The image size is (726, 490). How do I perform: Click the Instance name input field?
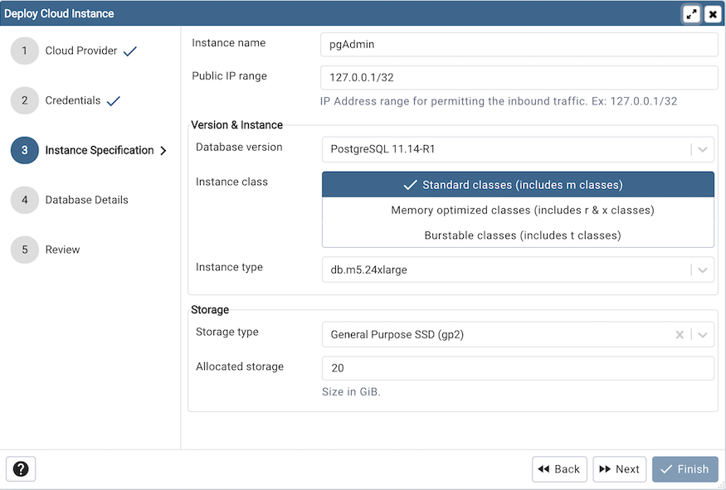pyautogui.click(x=518, y=44)
